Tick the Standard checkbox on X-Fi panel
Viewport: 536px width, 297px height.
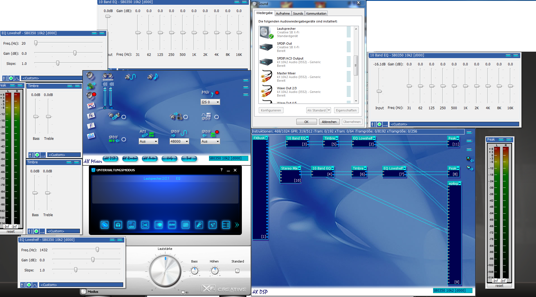tap(237, 271)
